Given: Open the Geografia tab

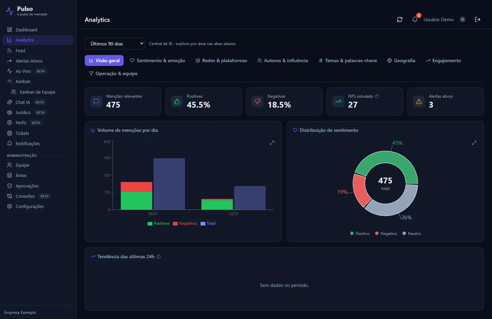Looking at the screenshot, I should [401, 60].
